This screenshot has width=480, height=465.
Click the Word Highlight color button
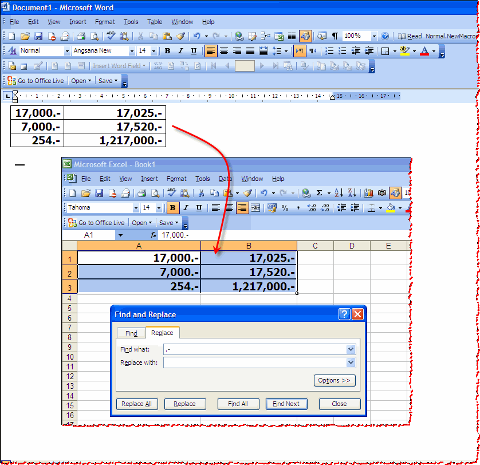(x=405, y=51)
